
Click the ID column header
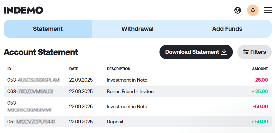(9, 69)
